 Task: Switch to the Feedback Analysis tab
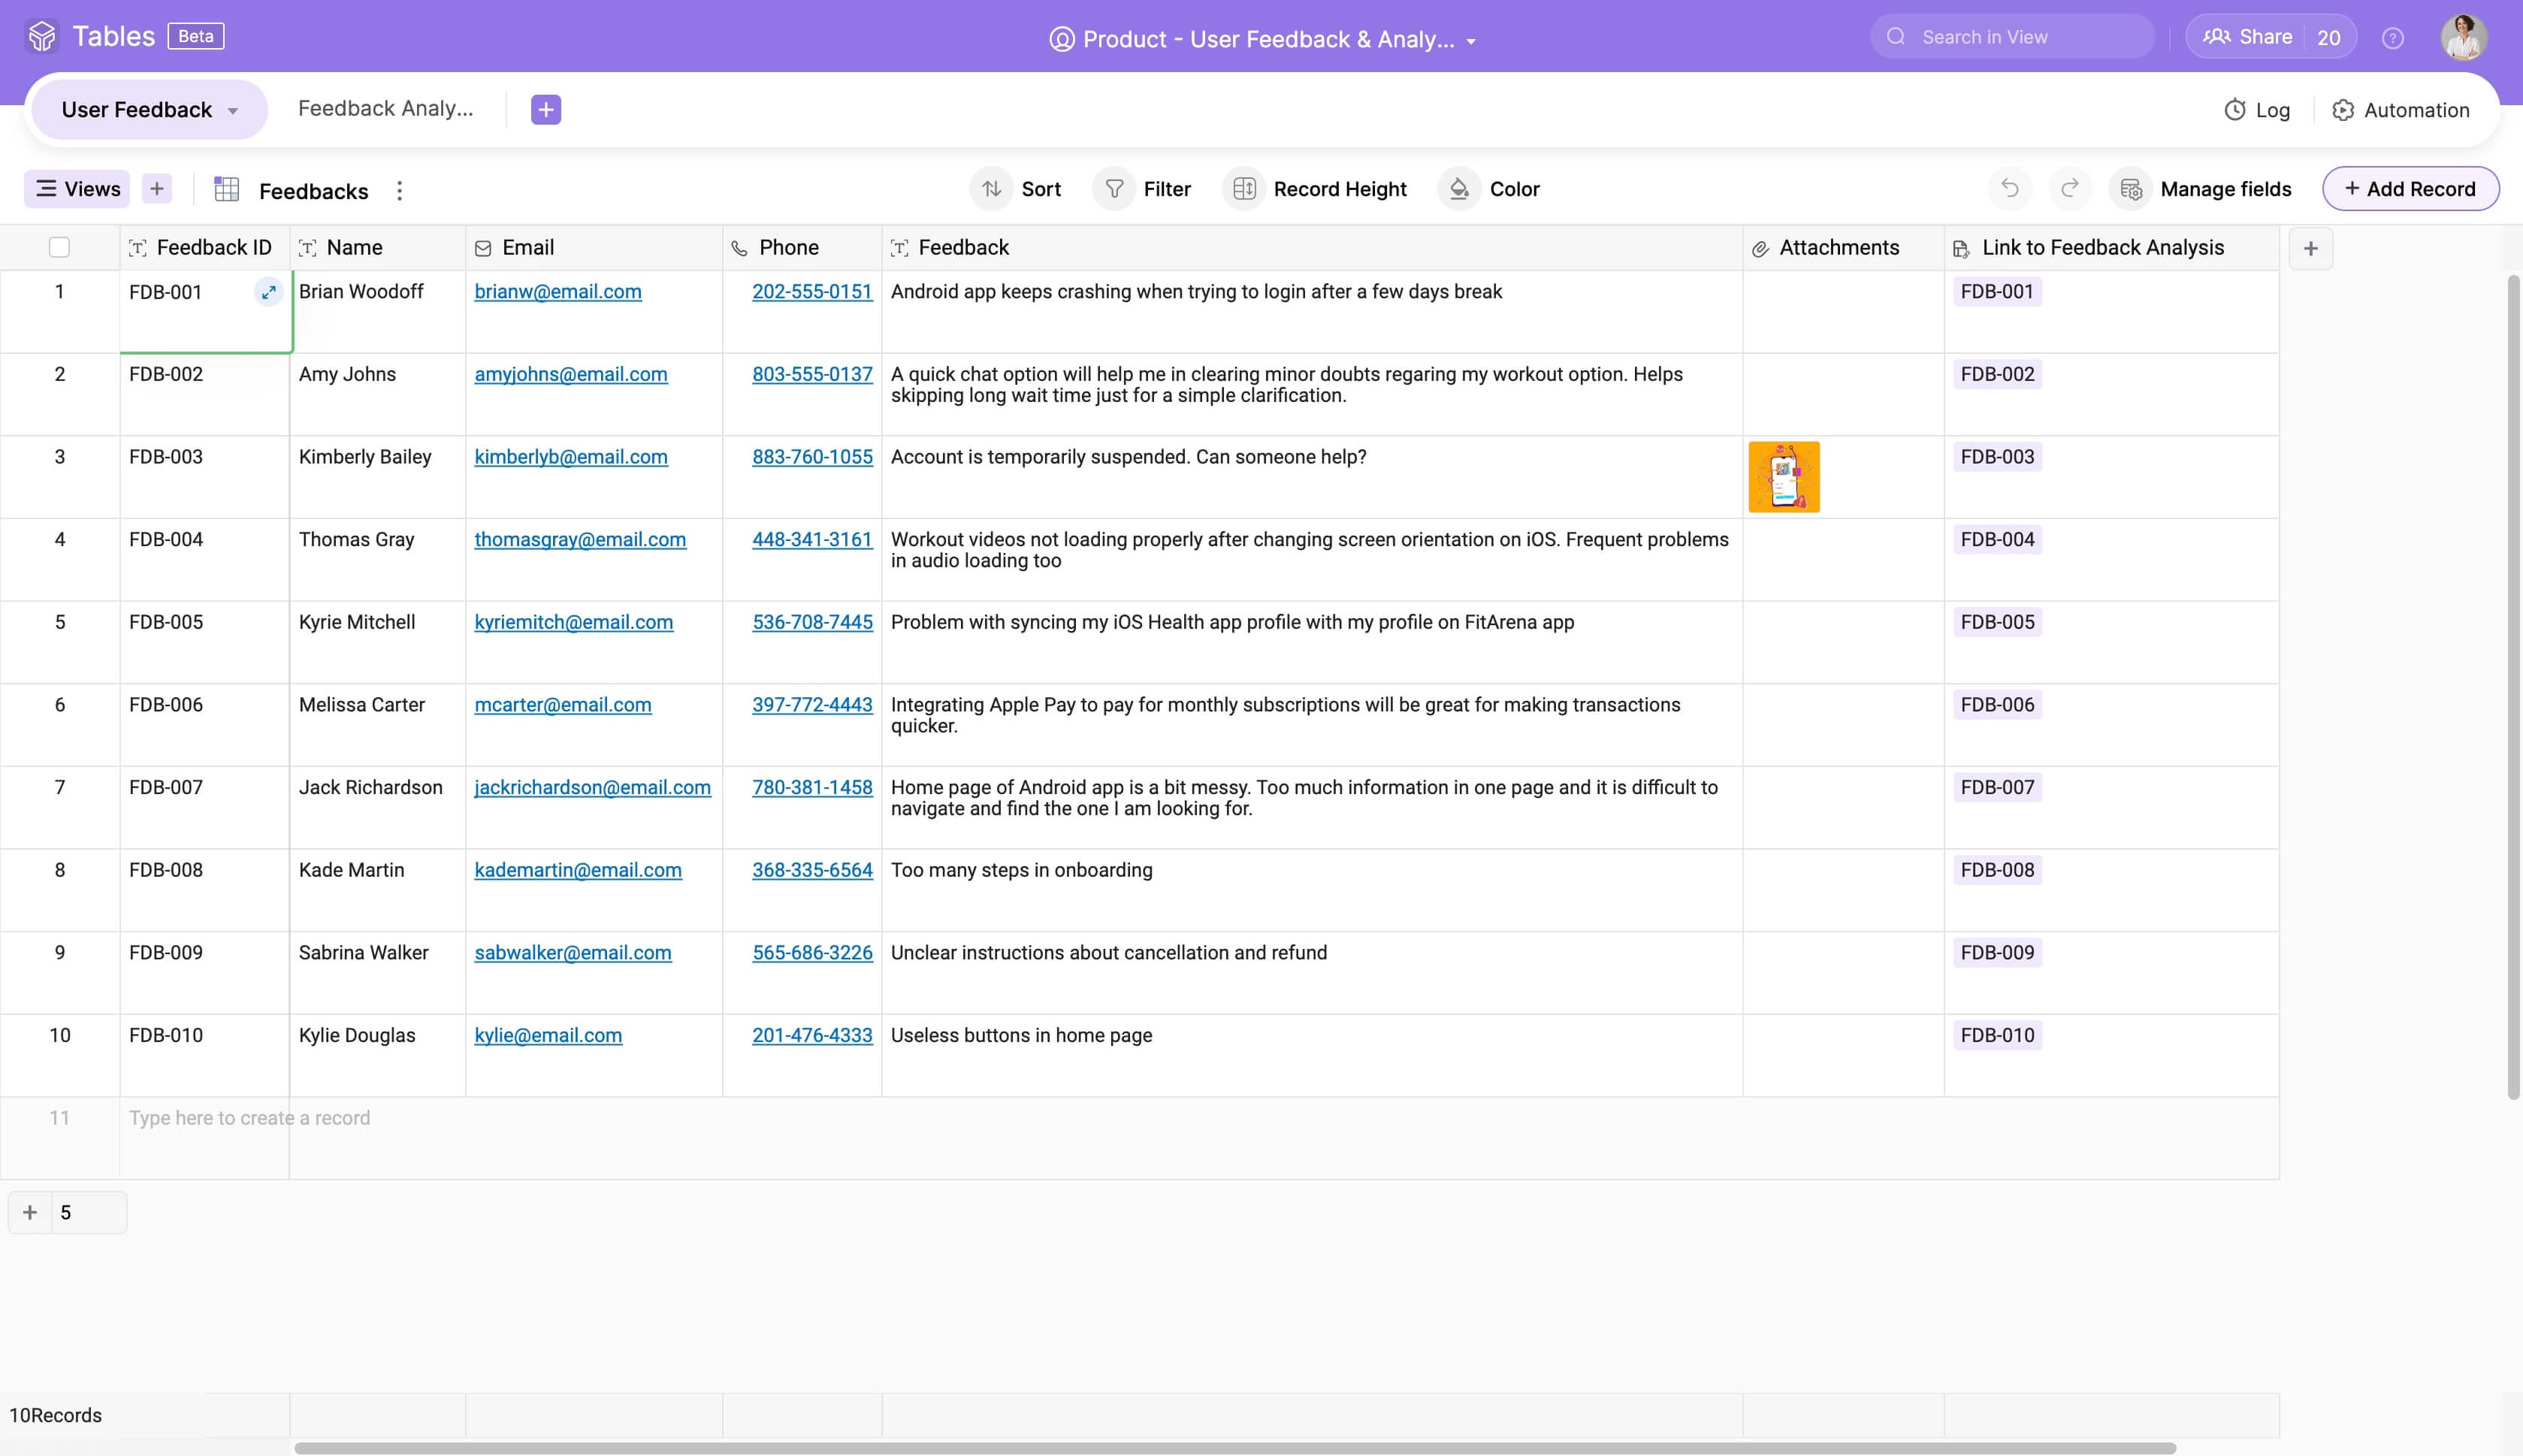385,108
